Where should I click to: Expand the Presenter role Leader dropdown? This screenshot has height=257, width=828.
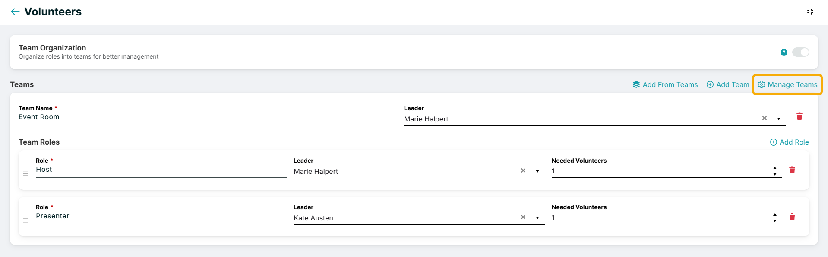537,218
